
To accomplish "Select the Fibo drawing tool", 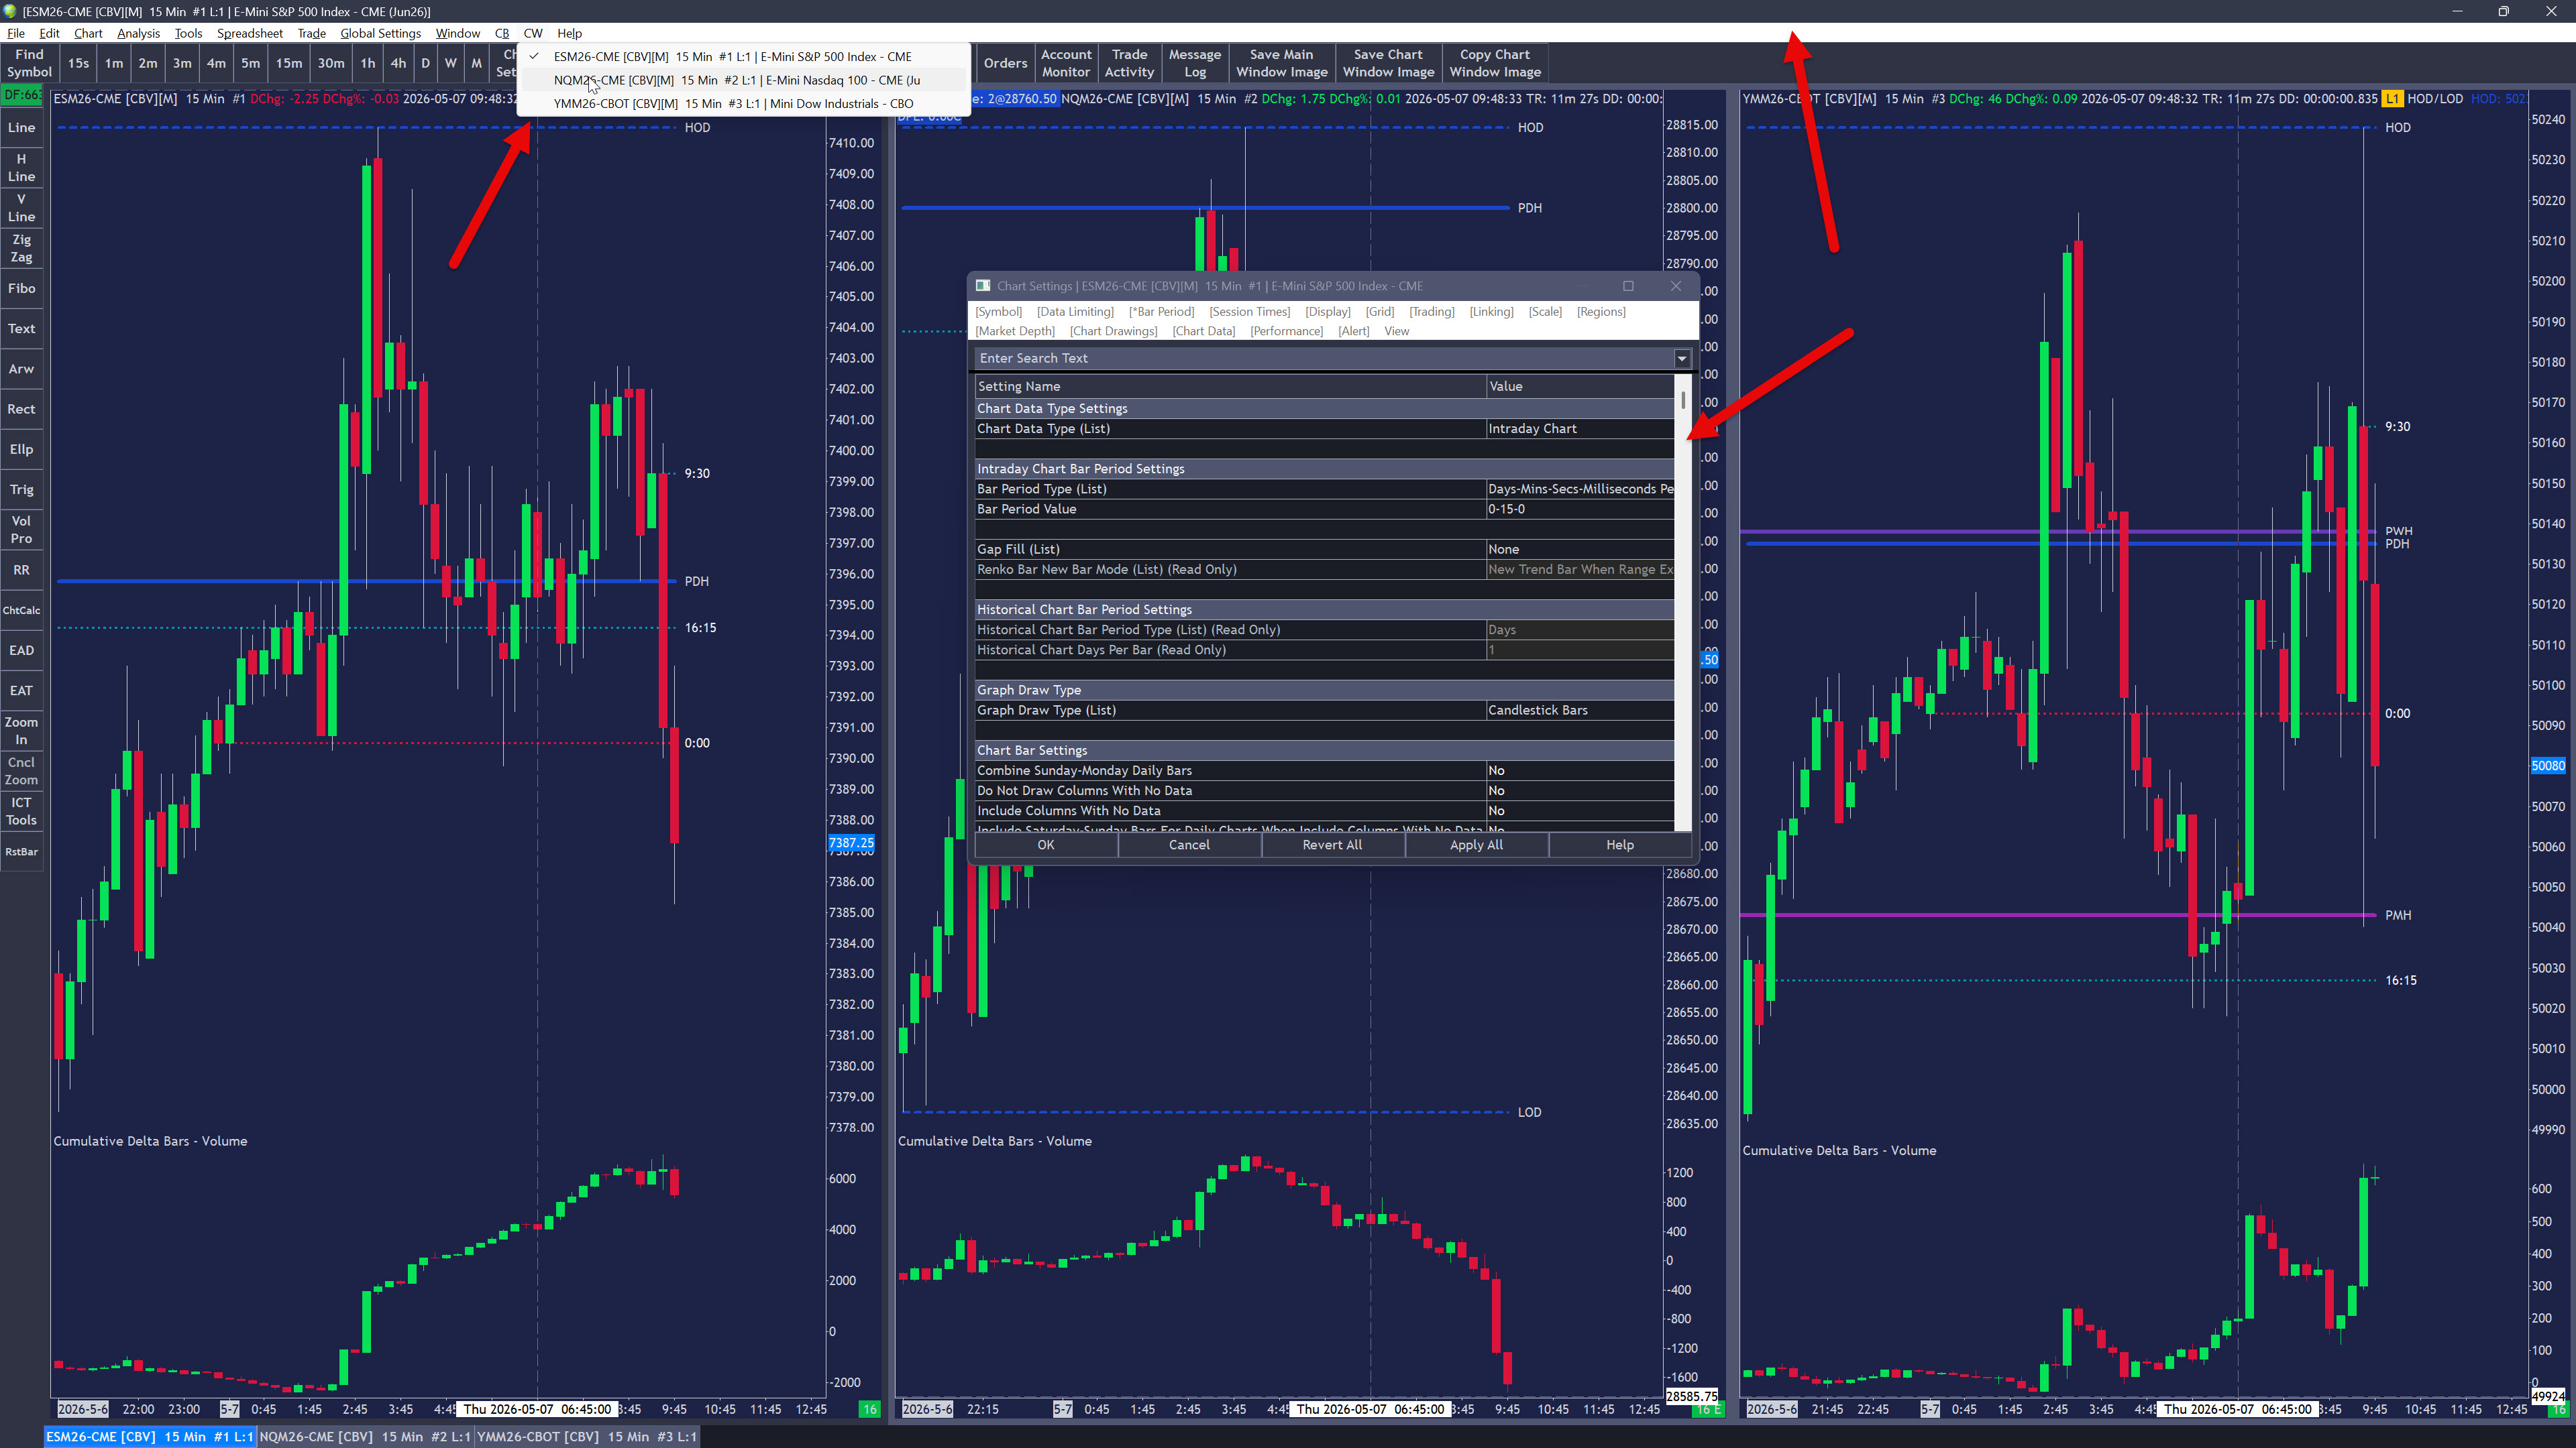I will (x=21, y=288).
